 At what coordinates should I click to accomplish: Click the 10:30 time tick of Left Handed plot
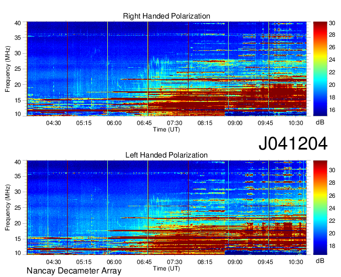click(296, 262)
